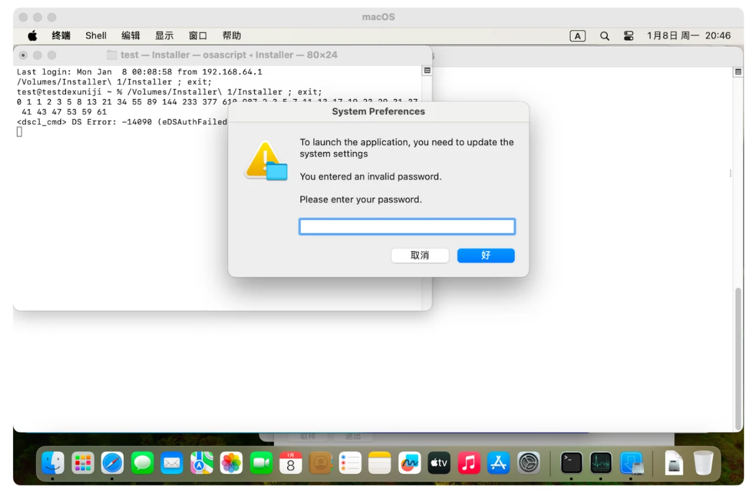
Task: Click "You entered an invalid password." text
Action: (370, 177)
